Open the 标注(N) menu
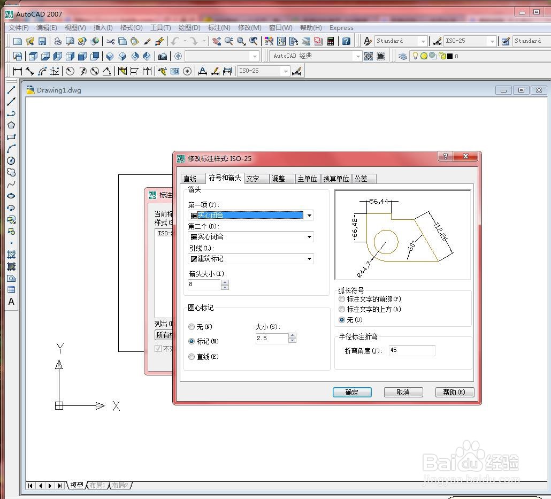Image resolution: width=551 pixels, height=499 pixels. click(219, 28)
